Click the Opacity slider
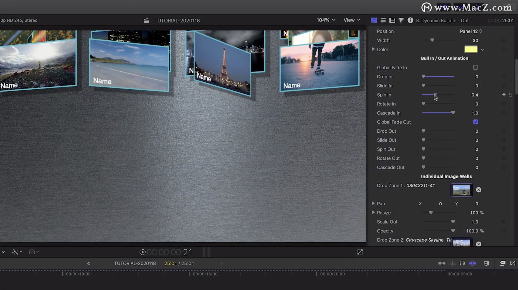 pos(438,231)
